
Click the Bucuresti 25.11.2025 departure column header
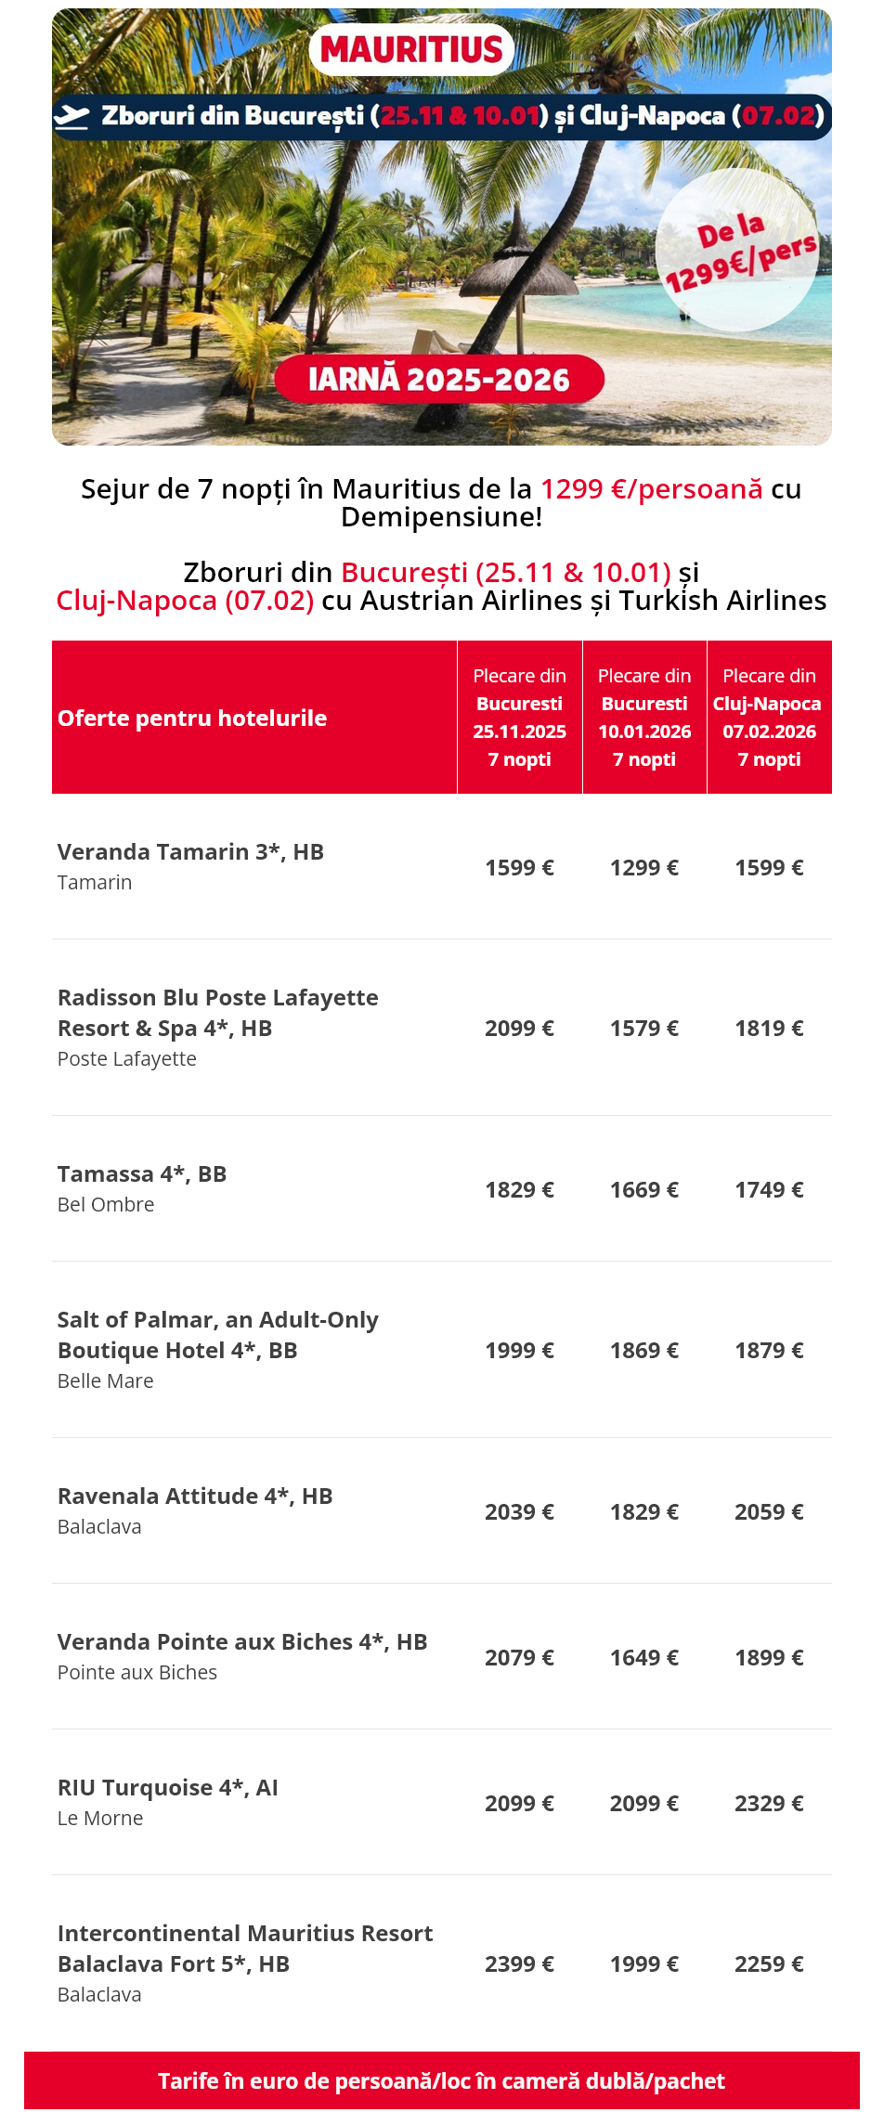[x=519, y=718]
